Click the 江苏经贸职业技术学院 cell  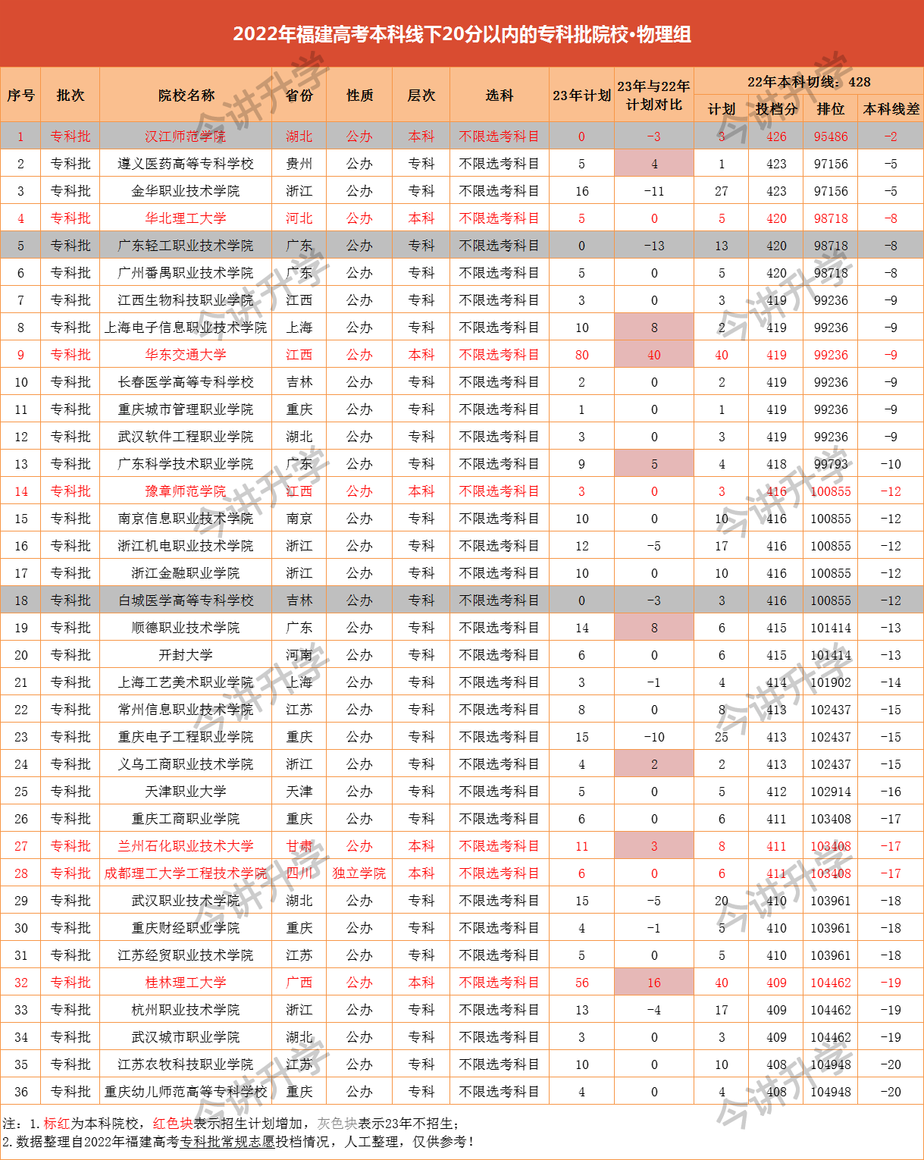pyautogui.click(x=186, y=955)
